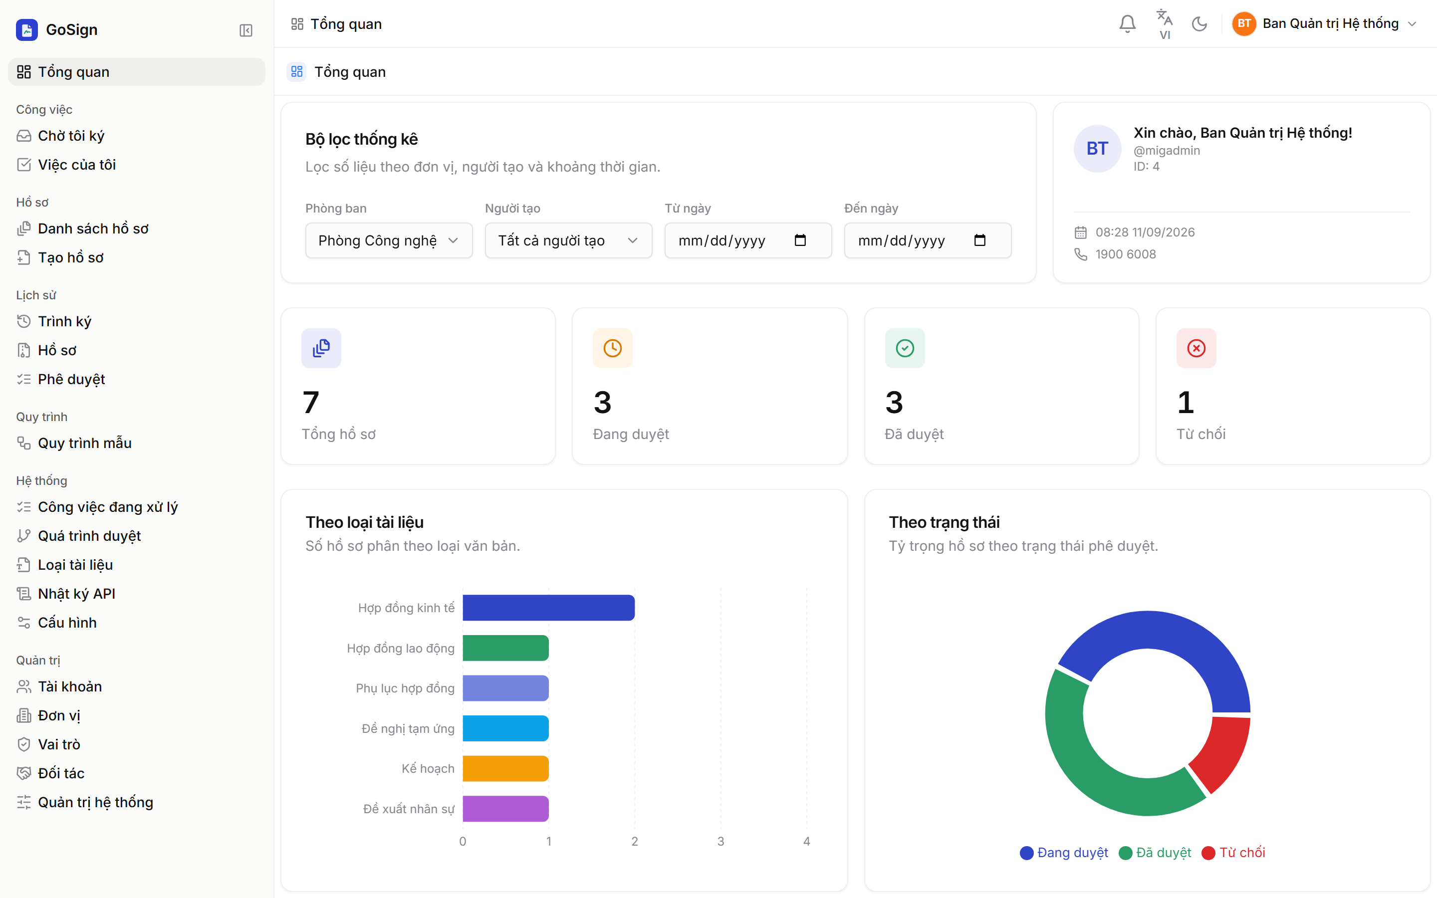Viewport: 1437px width, 898px height.
Task: Toggle Đã duyệt legend swatch
Action: pos(1125,853)
